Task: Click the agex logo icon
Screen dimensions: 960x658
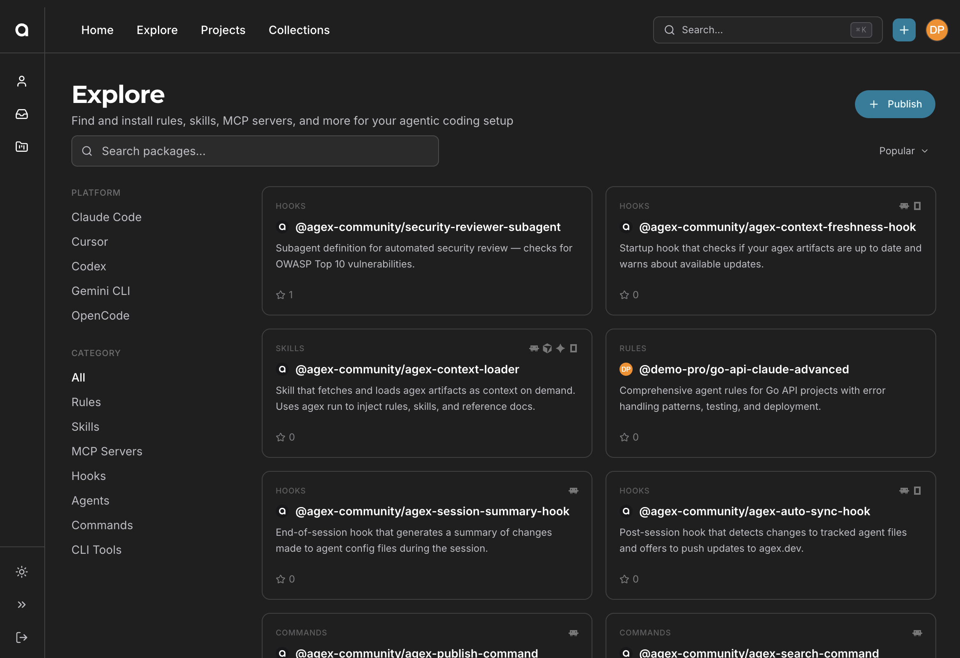Action: [22, 30]
